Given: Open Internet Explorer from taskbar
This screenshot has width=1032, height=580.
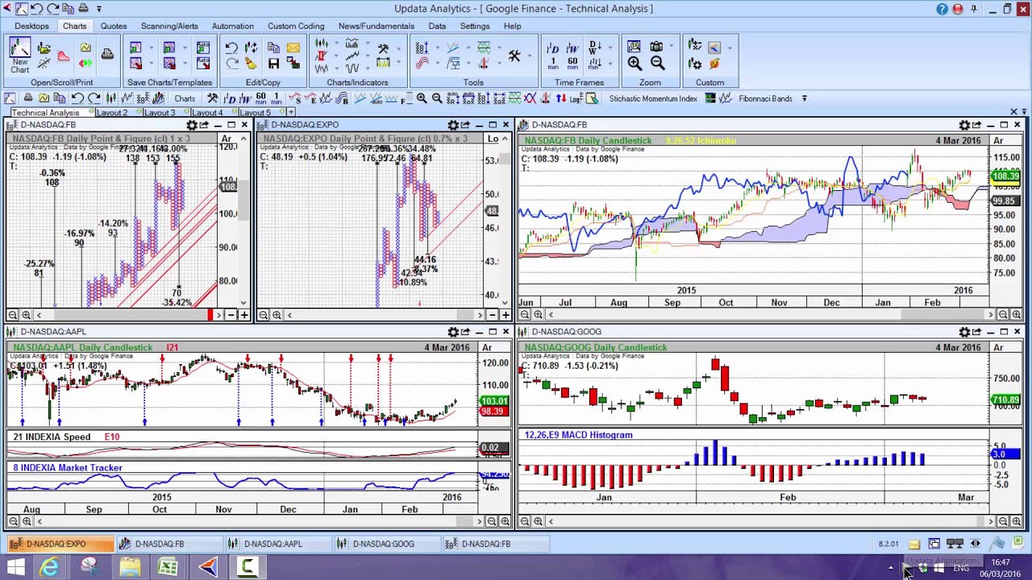Looking at the screenshot, I should tap(50, 568).
